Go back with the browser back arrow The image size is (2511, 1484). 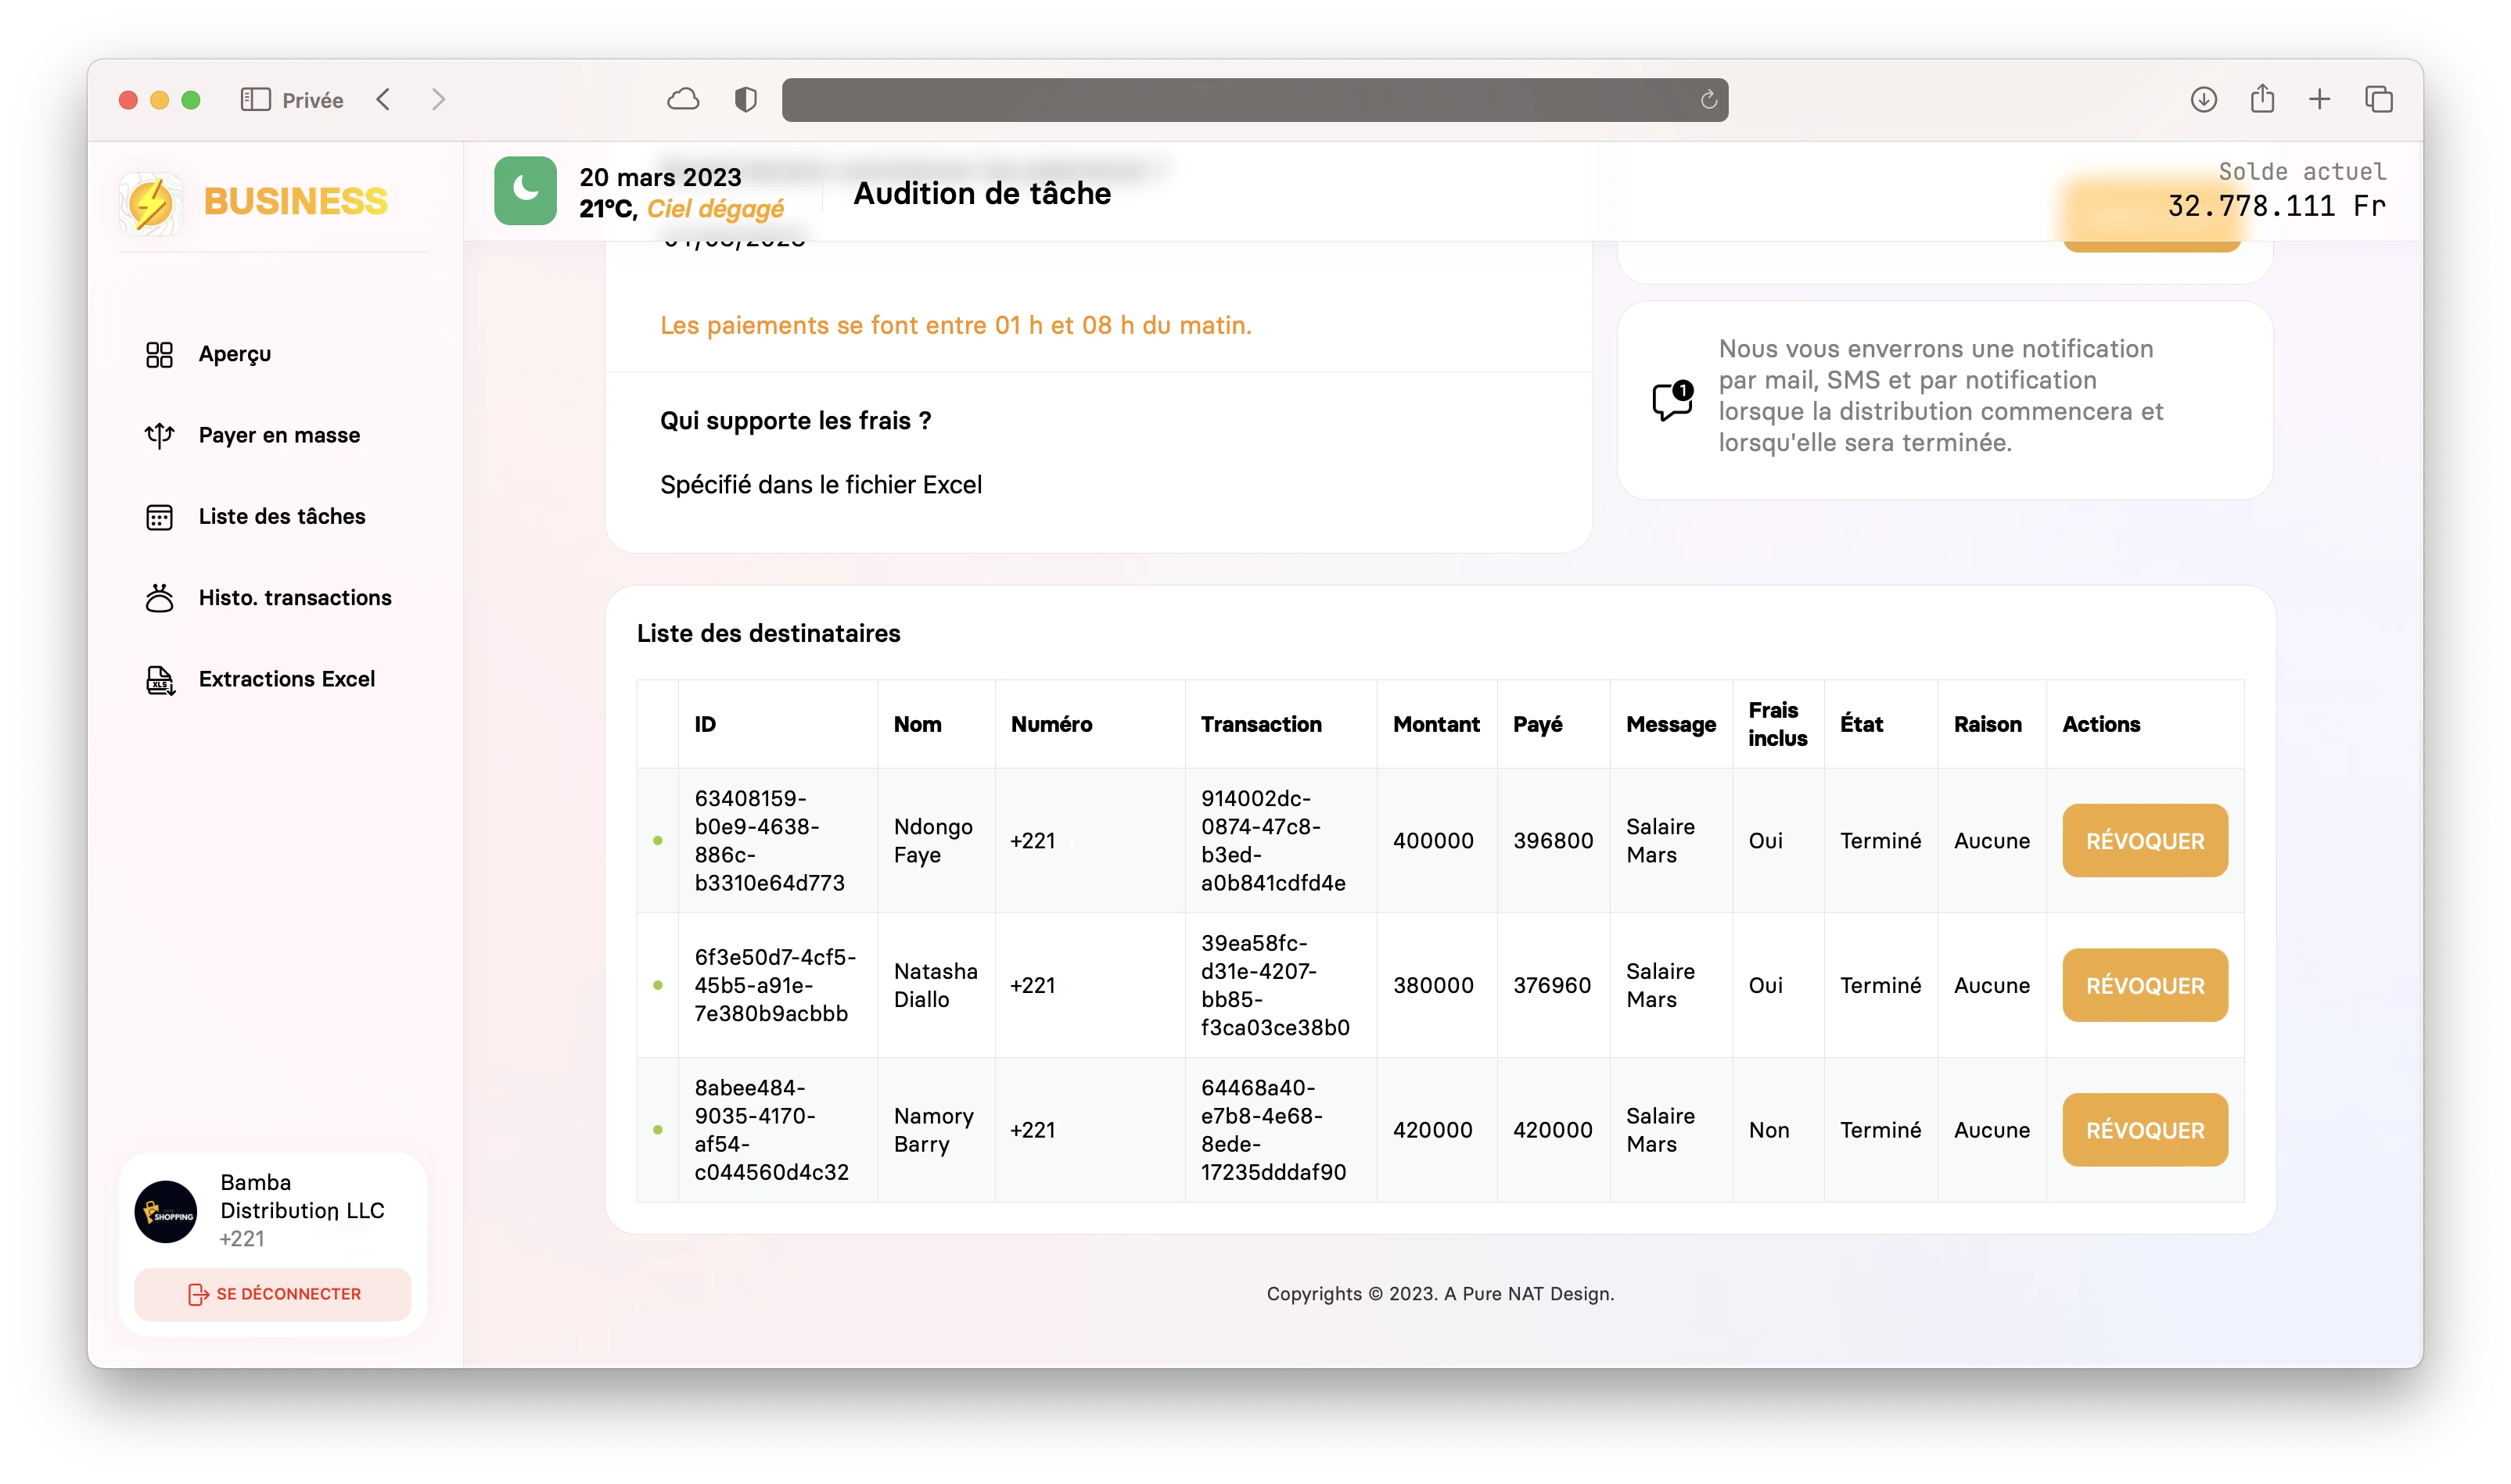[x=383, y=99]
